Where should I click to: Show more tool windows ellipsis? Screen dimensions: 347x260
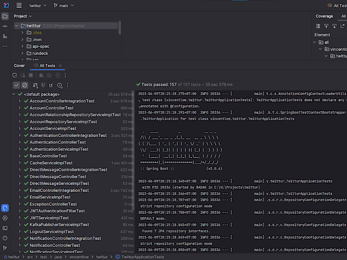point(5,46)
